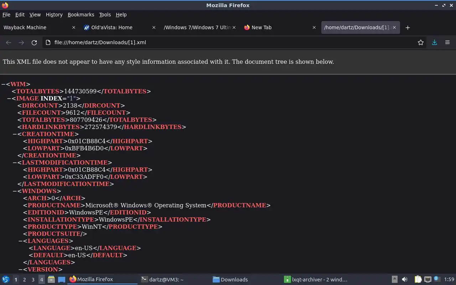Open the File menu
Viewport: 456px width, 285px height.
coord(6,15)
